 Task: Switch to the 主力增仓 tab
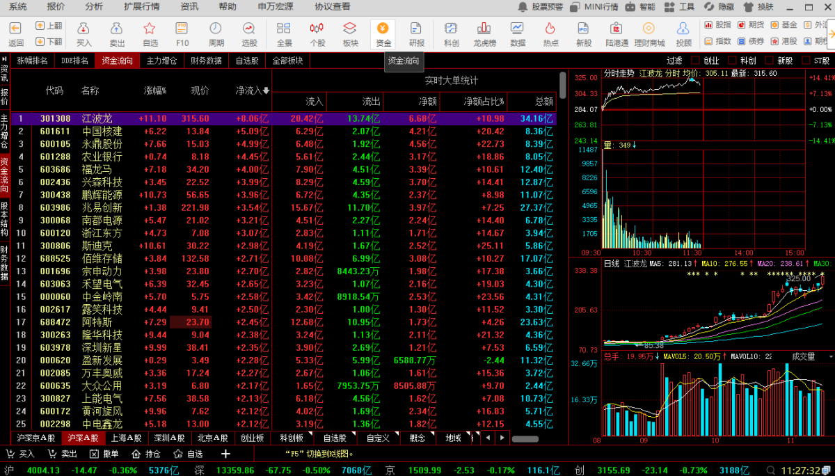point(161,61)
